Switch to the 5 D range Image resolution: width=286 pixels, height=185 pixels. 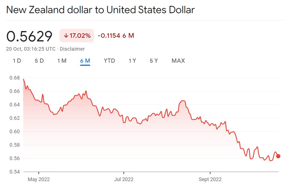39,61
